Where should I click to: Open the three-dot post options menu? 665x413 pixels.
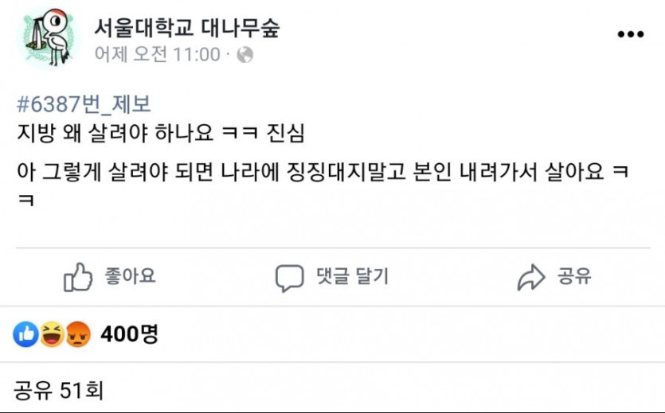[x=630, y=34]
